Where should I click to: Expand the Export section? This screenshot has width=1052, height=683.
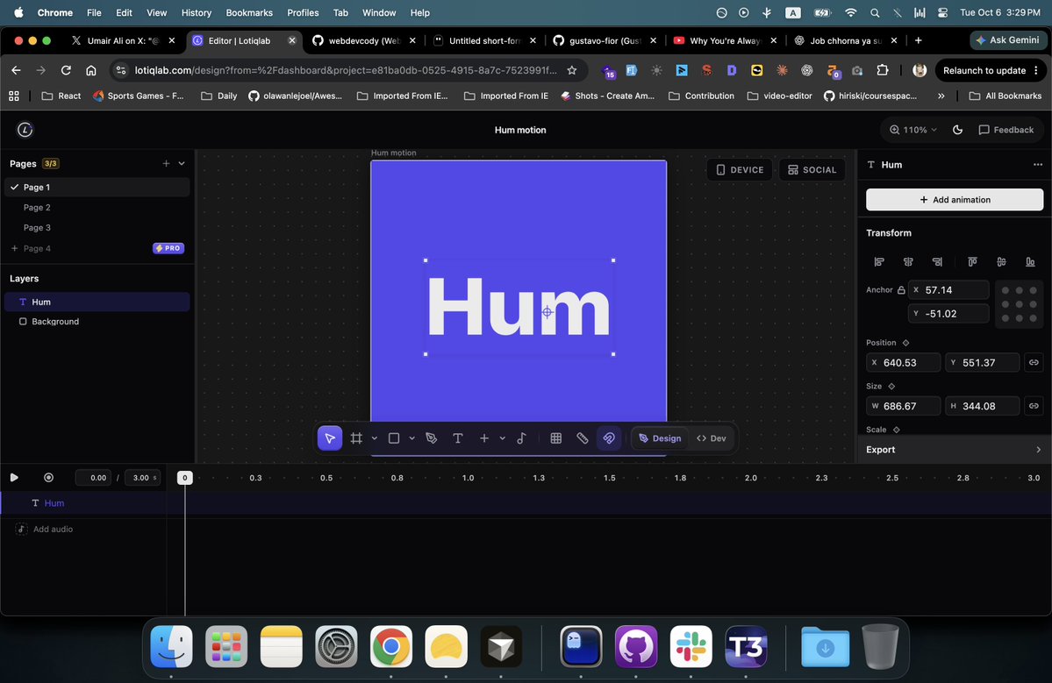(954, 450)
